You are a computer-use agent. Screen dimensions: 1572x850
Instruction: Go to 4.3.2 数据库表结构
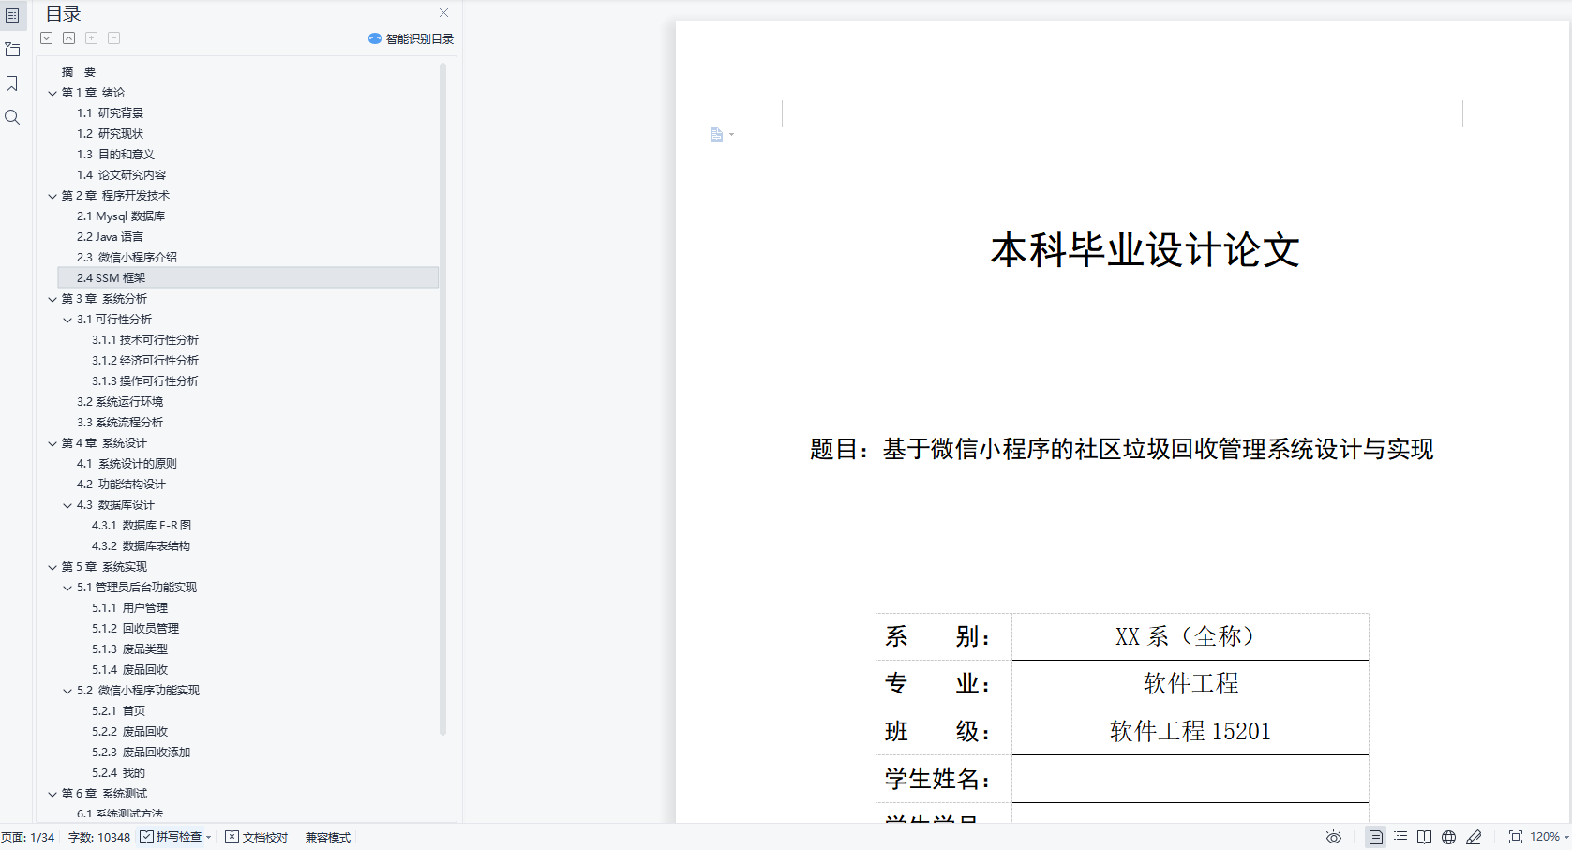tap(141, 546)
